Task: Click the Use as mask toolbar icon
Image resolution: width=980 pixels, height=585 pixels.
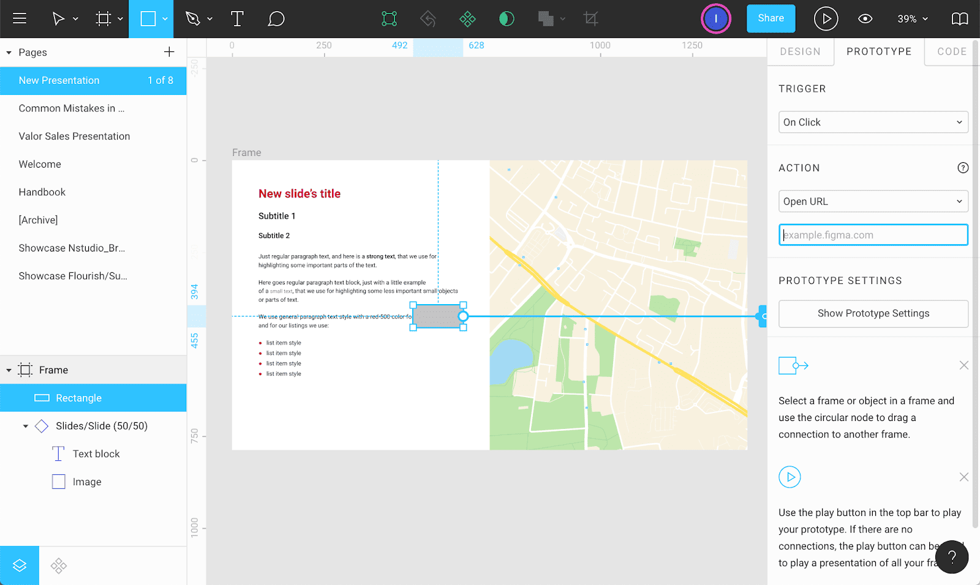Action: (507, 18)
